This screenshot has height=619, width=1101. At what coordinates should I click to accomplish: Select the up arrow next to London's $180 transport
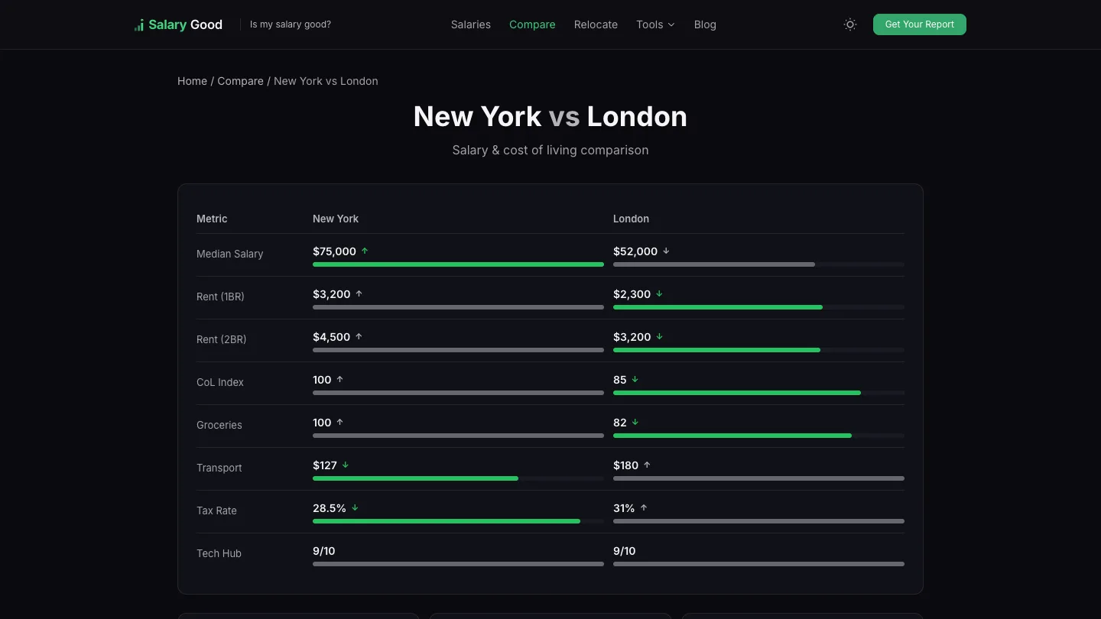pyautogui.click(x=646, y=465)
